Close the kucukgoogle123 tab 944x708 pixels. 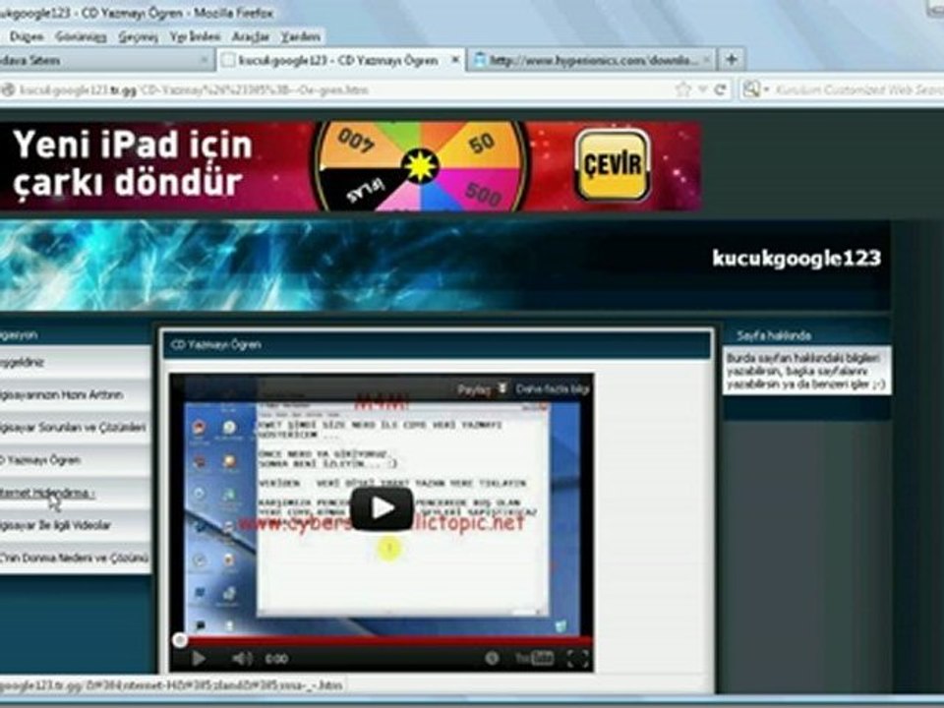[x=455, y=60]
